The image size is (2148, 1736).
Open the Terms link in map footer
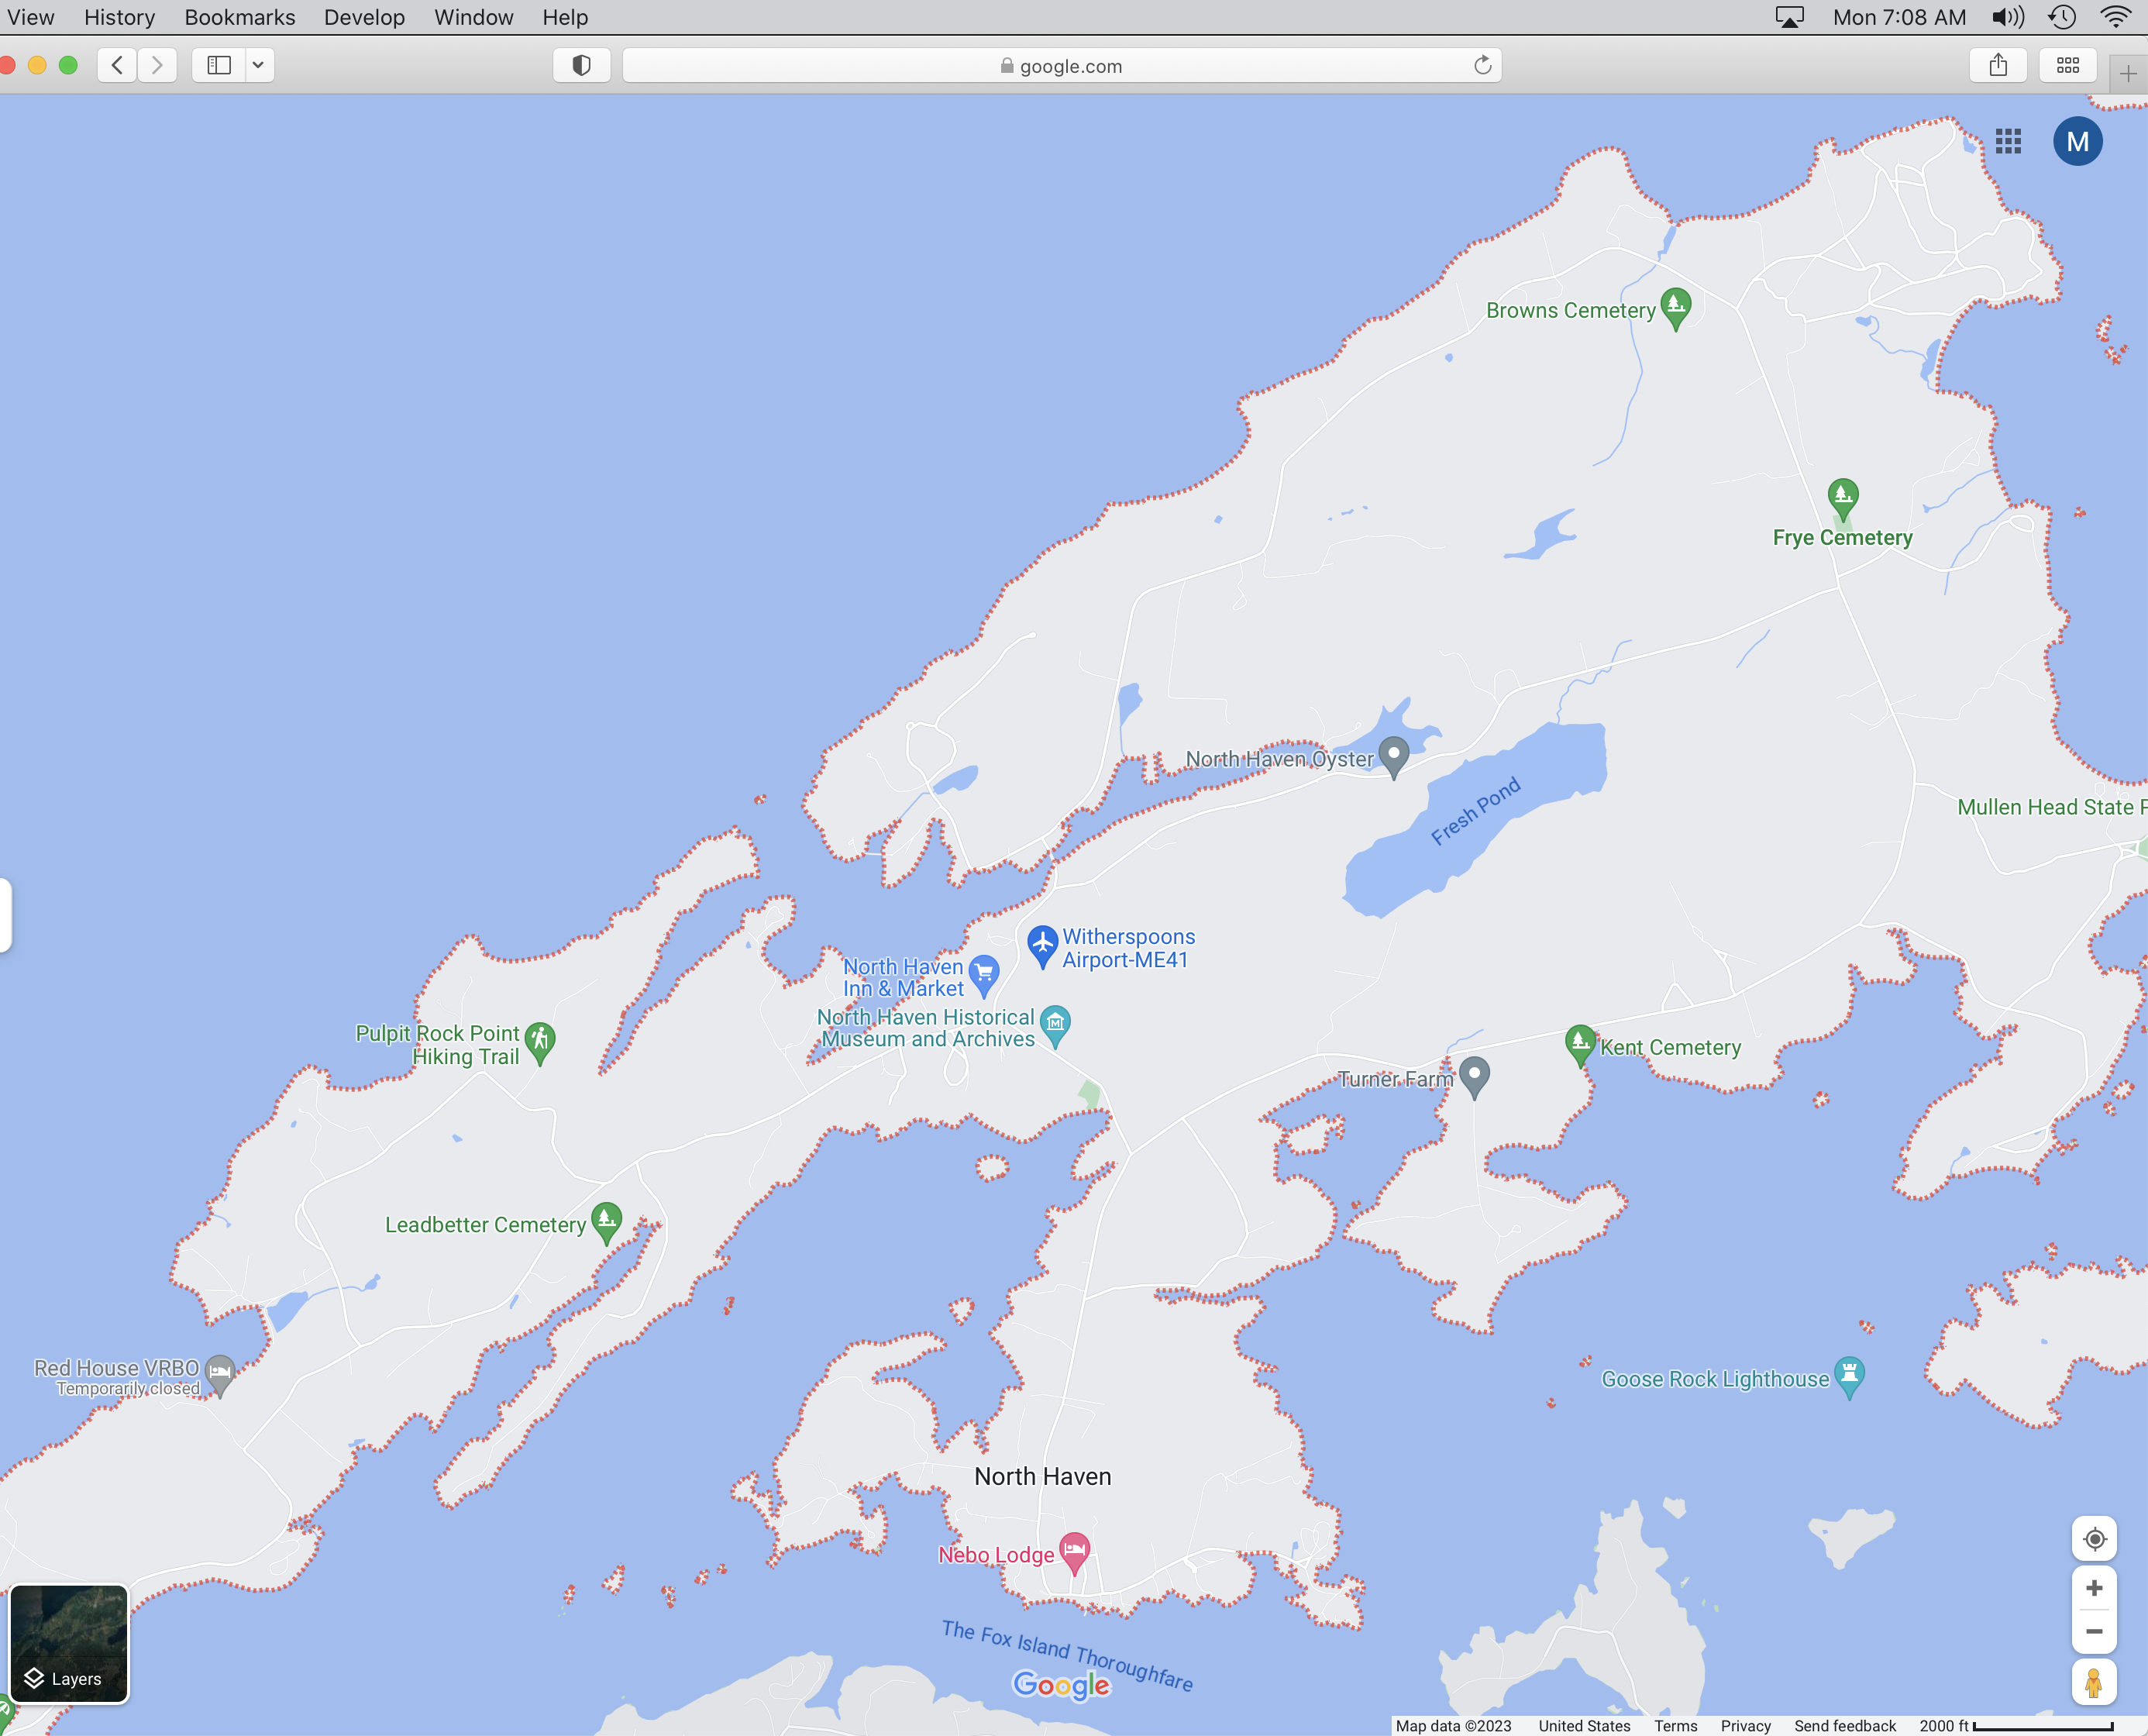pyautogui.click(x=1675, y=1726)
